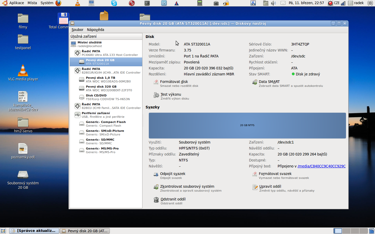Open Upravit oddíl partition editor
The height and width of the screenshot is (234, 375).
[x=270, y=187]
